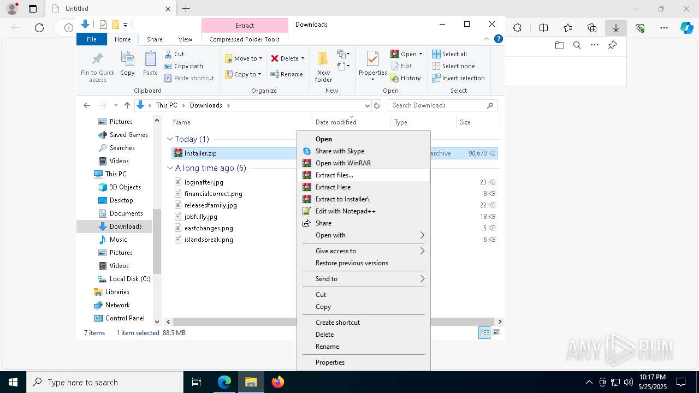Expand Open with submenu
Screen dimensions: 699x393
click(364, 235)
